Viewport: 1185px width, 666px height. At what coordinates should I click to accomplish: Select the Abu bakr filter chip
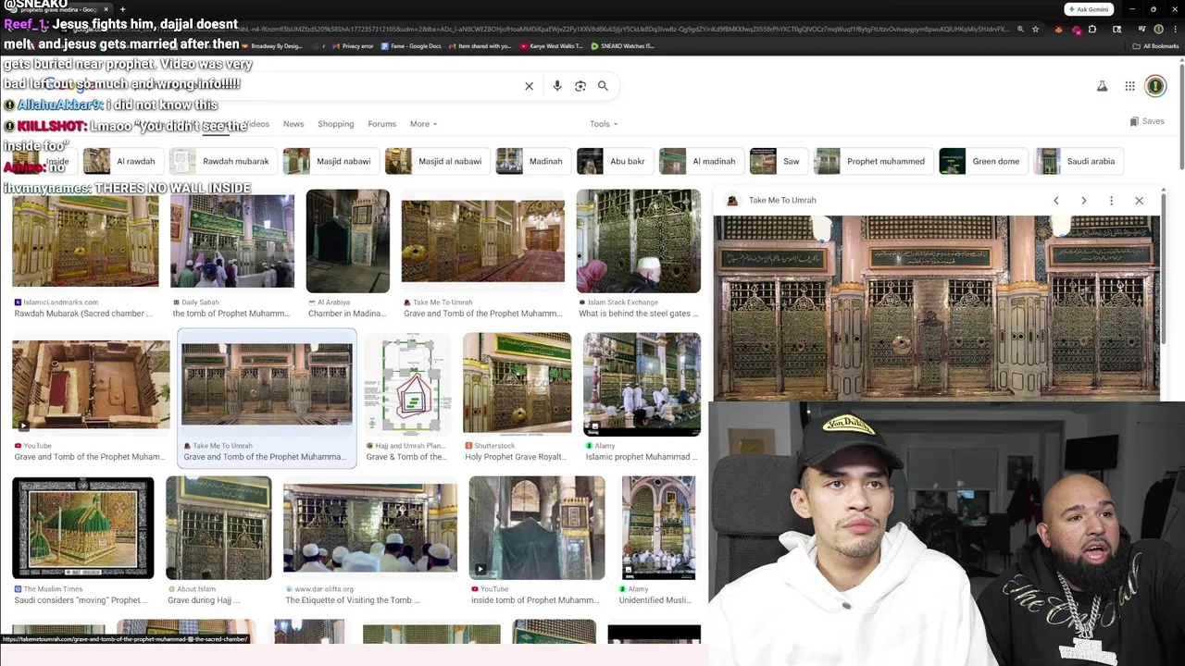(614, 161)
